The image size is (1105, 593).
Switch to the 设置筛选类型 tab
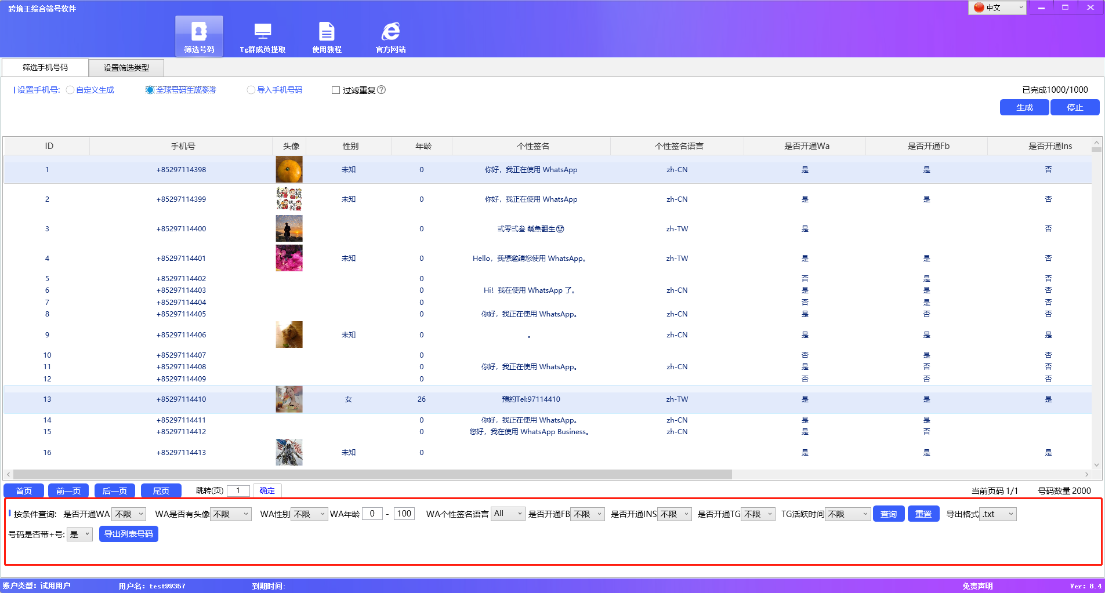click(x=126, y=68)
